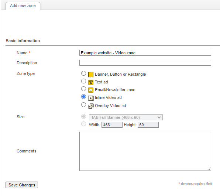Select the Overlay Video ad radio button
This screenshot has height=196, width=220.
tap(83, 105)
